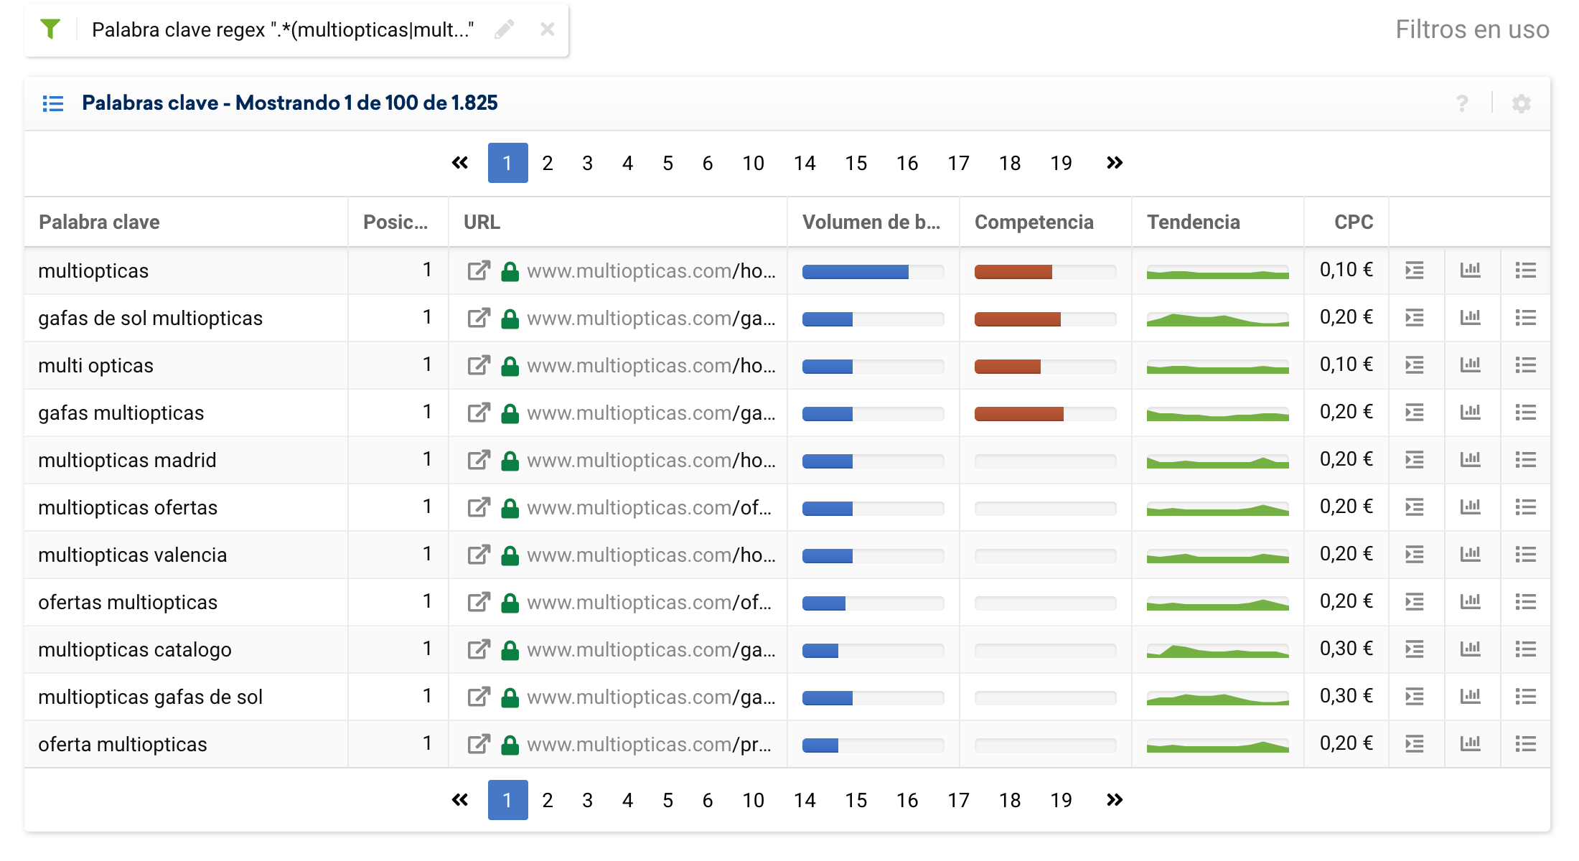Open URL link for oferta multiopticas
This screenshot has height=861, width=1579.
[649, 745]
